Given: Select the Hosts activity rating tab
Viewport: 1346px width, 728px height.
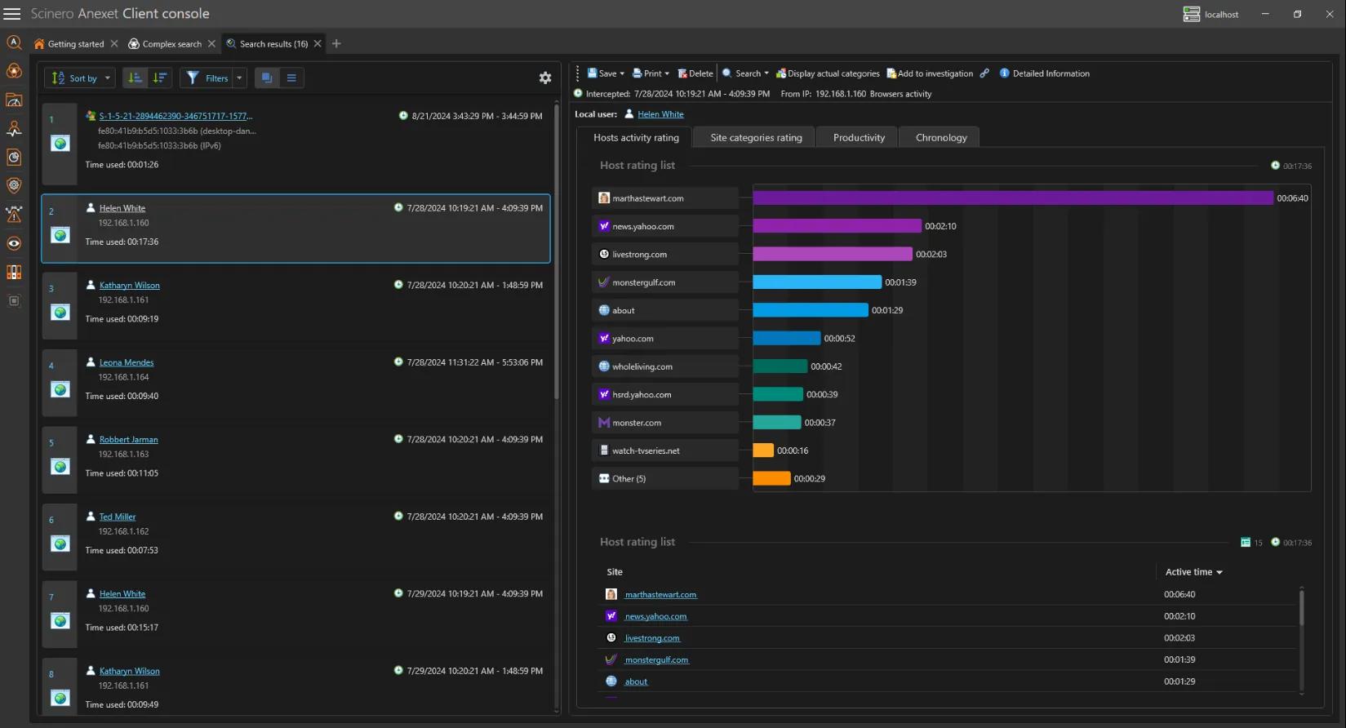Looking at the screenshot, I should (636, 138).
